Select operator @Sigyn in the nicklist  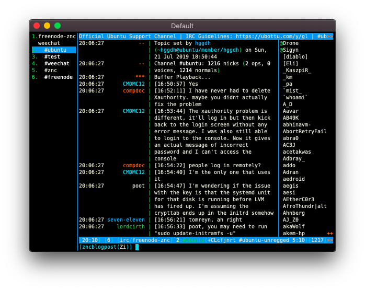click(289, 50)
